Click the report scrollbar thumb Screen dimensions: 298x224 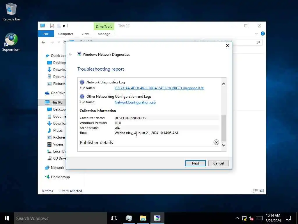[224, 128]
